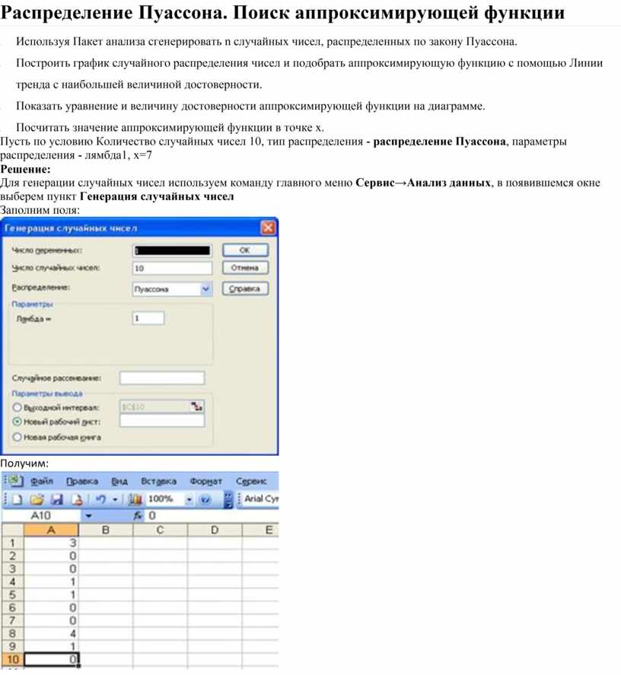Open the Сервис menu
Screen dimensions: 621x675
click(251, 482)
